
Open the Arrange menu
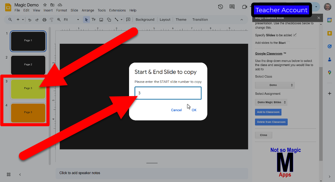(88, 10)
